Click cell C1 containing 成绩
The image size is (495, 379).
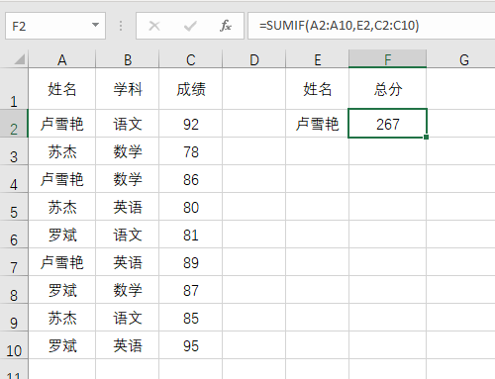pos(191,89)
